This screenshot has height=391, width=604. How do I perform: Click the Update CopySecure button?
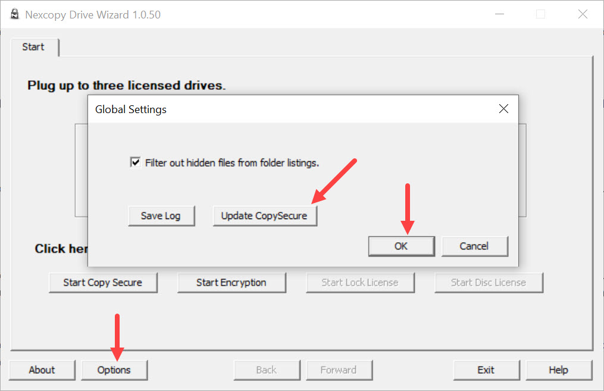click(x=264, y=216)
